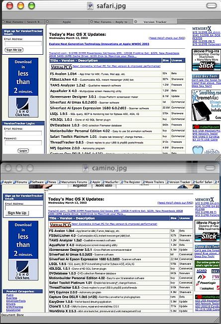This screenshot has height=324, width=221.
Task: Open Capture One DSLR 1.0b5 entry
Action: (x=73, y=297)
